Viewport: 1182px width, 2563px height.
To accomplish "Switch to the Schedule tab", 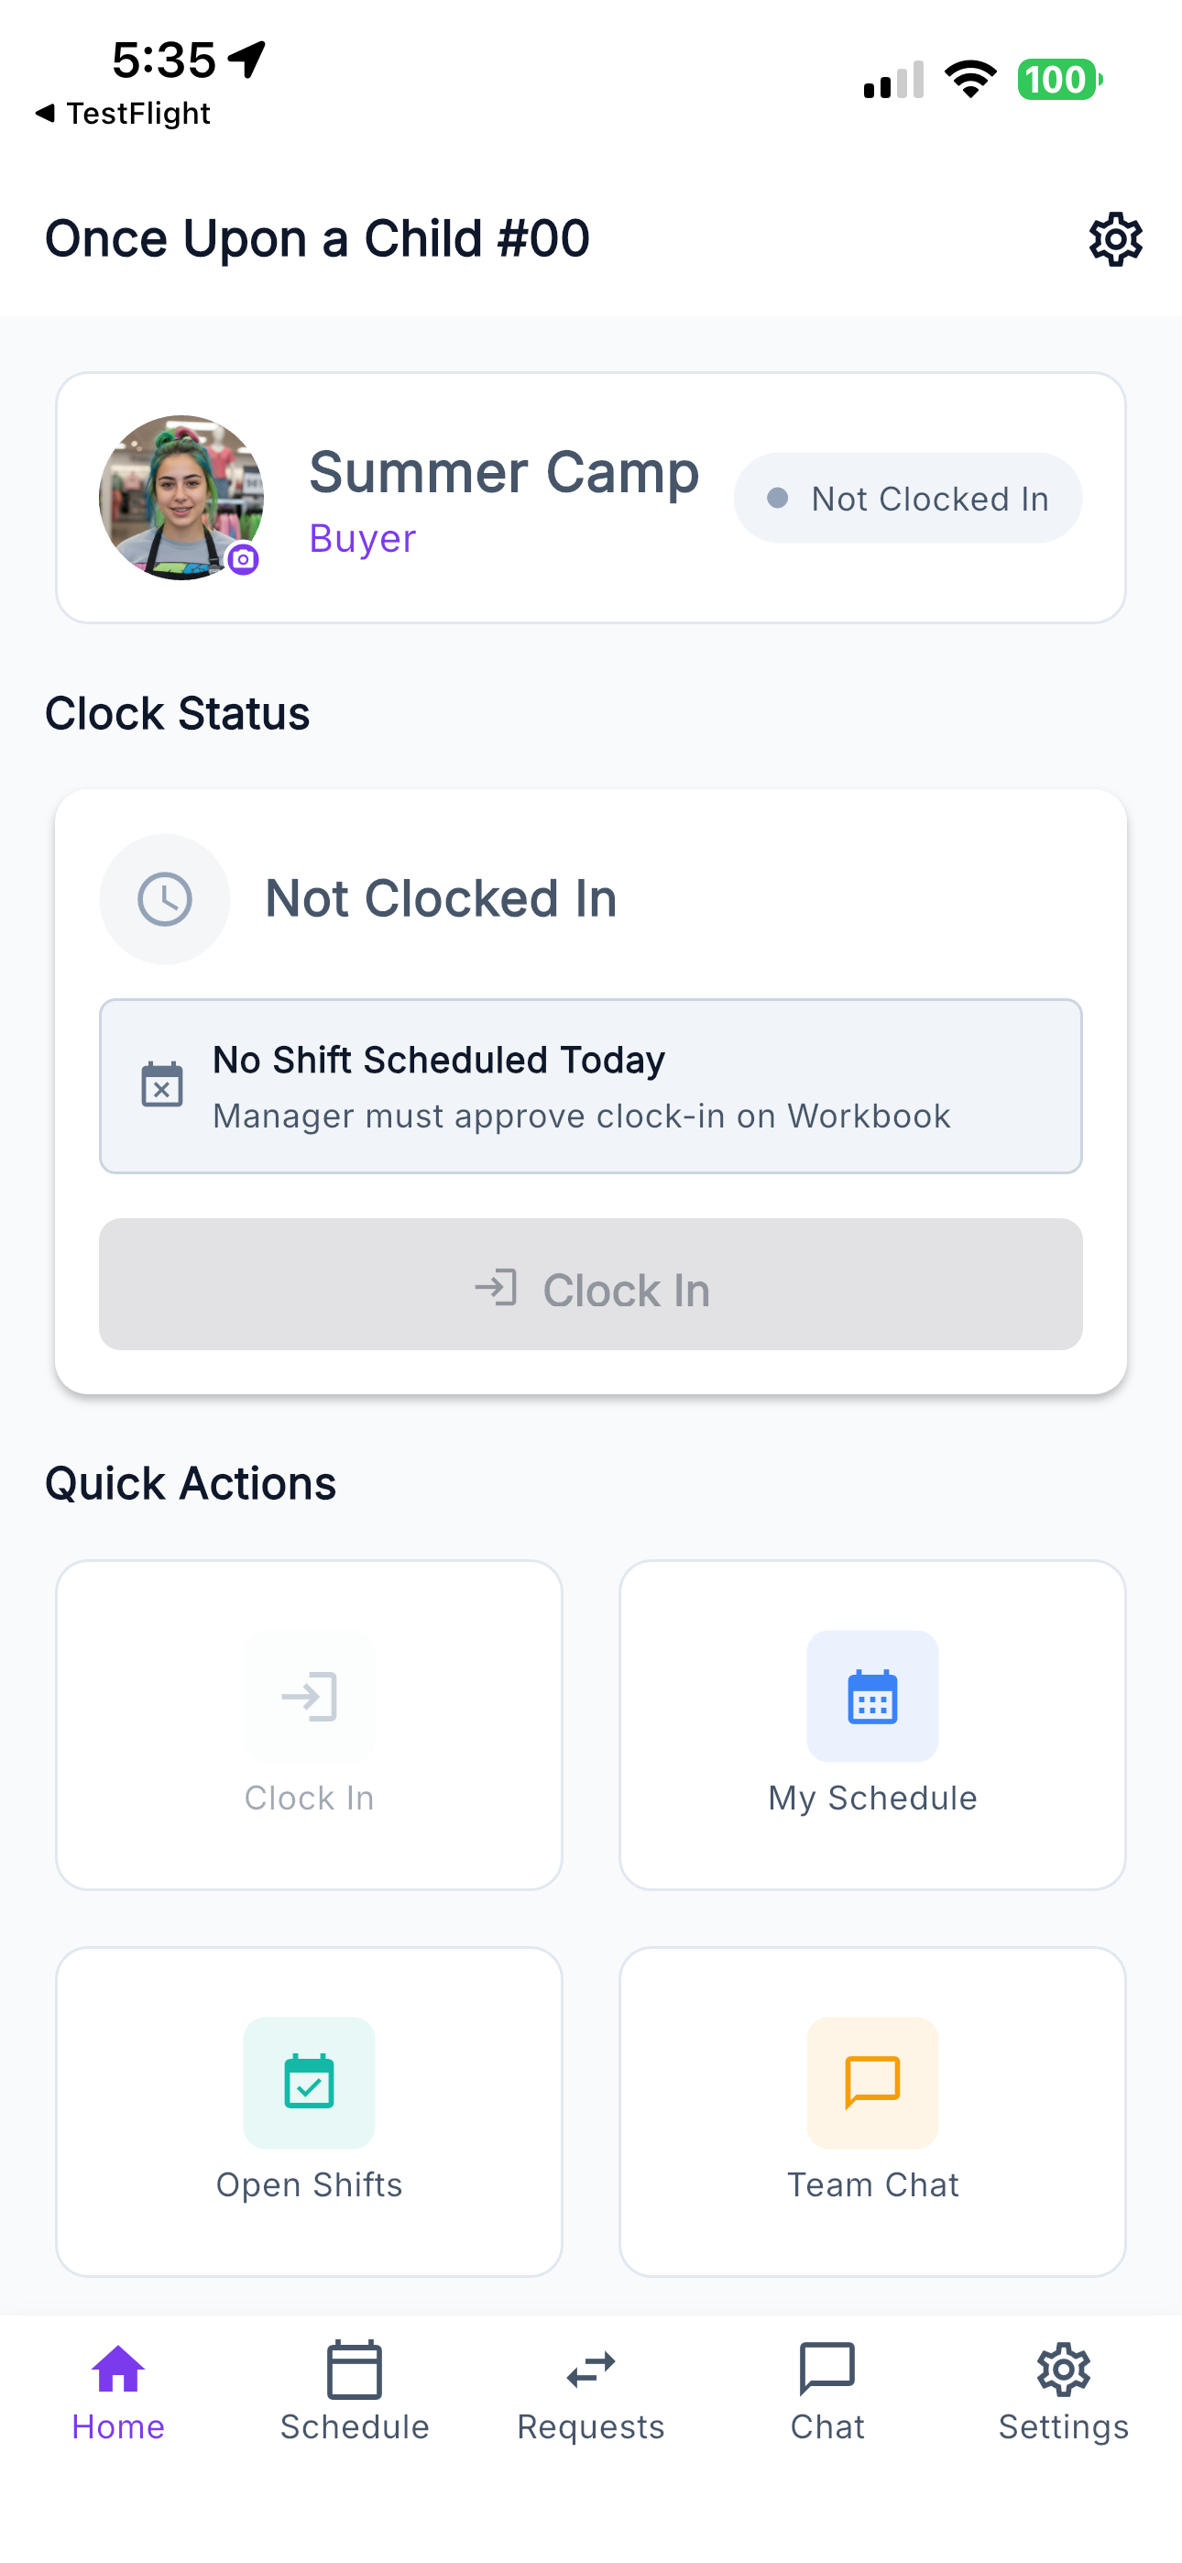I will (x=355, y=2391).
